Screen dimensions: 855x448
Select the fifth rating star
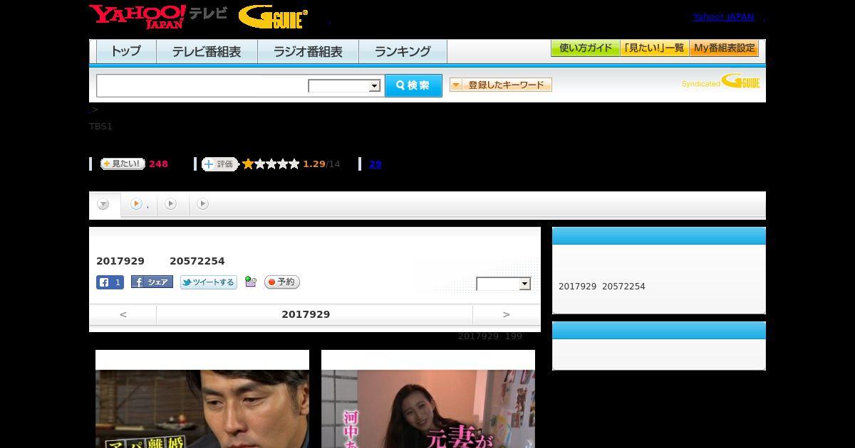coord(294,164)
